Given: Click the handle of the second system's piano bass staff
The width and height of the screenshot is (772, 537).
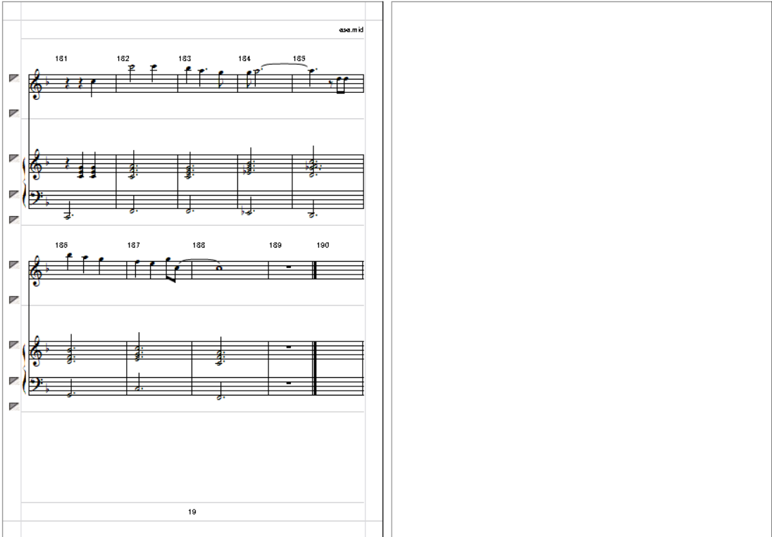Looking at the screenshot, I should coord(14,381).
